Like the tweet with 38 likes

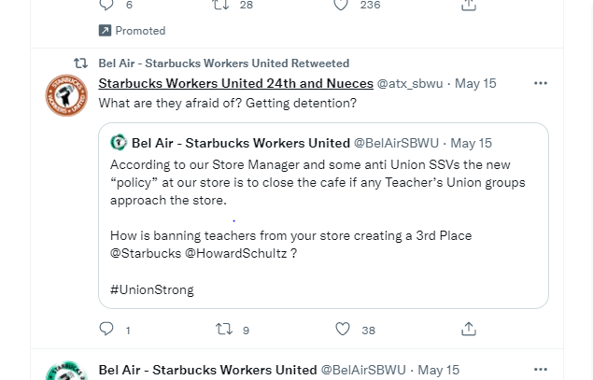pyautogui.click(x=343, y=329)
